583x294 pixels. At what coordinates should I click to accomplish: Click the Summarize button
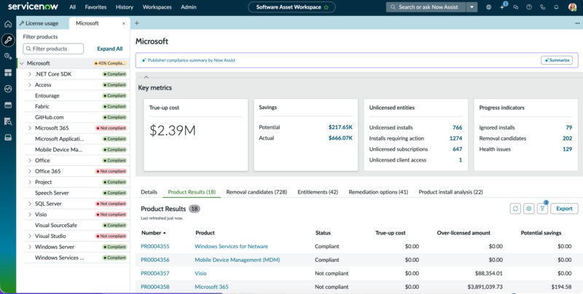[557, 60]
